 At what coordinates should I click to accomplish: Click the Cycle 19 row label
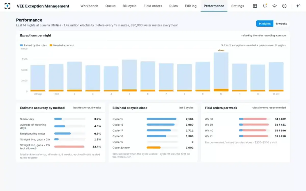pos(118,142)
